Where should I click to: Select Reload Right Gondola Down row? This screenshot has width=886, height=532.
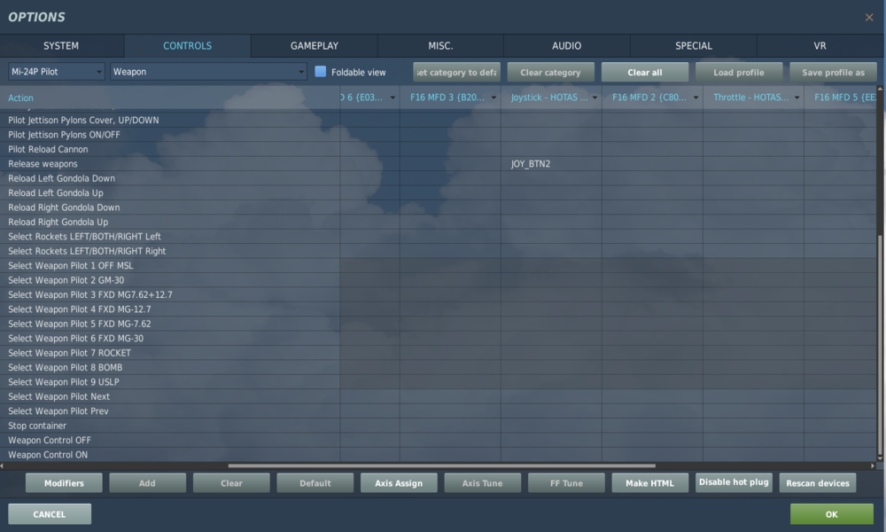[169, 207]
